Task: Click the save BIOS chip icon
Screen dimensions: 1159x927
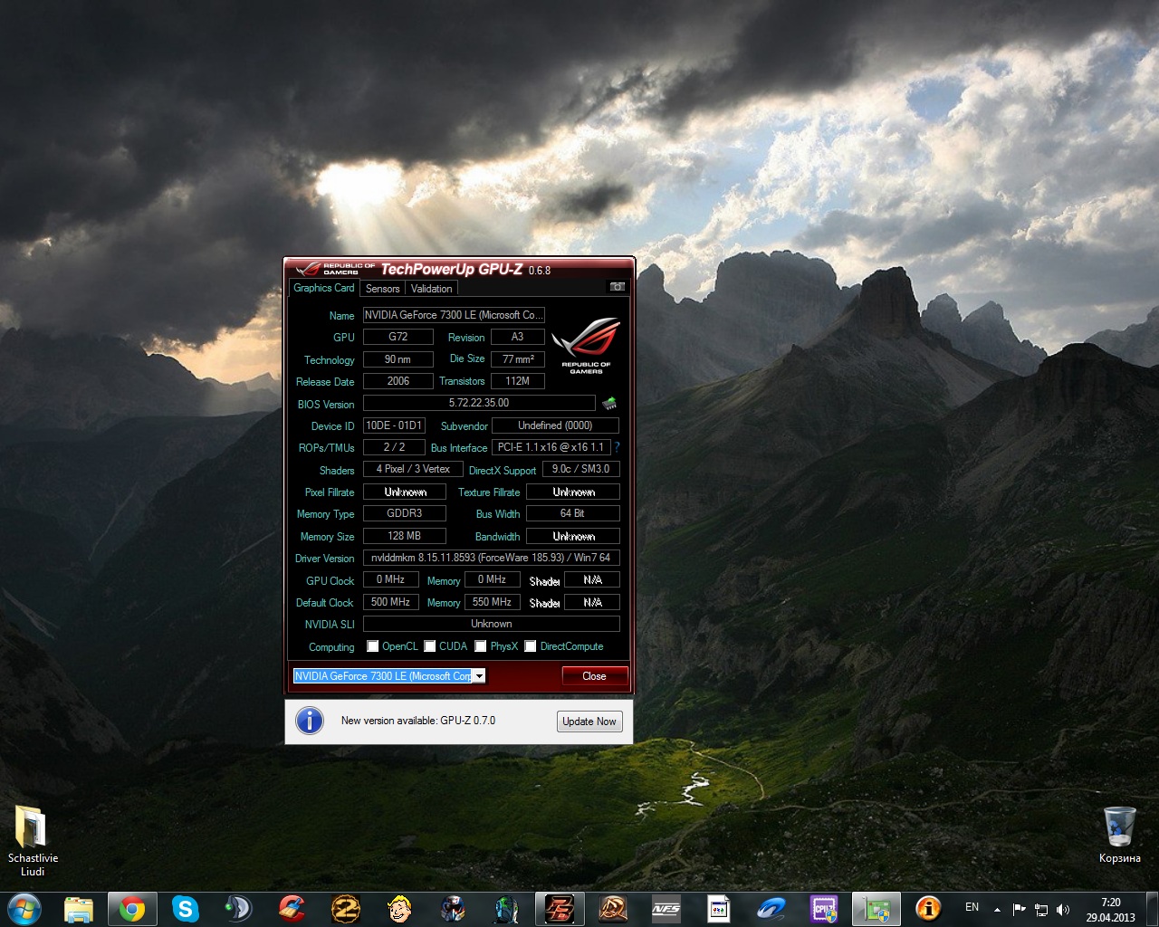Action: 609,403
